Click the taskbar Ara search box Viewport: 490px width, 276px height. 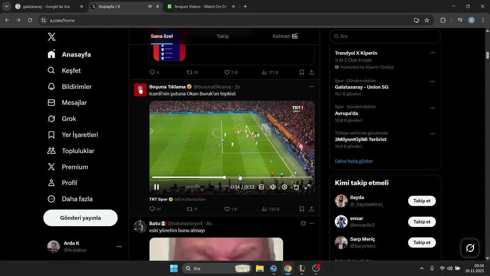pos(217,268)
